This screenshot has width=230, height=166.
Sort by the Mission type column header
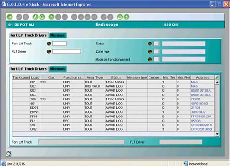(137, 77)
